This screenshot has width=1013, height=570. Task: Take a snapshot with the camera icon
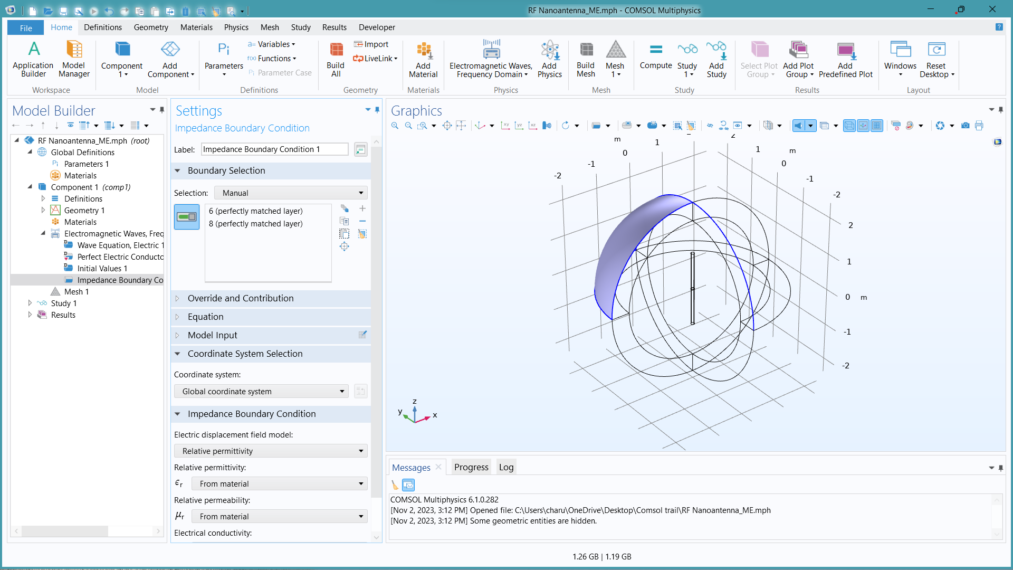(x=965, y=126)
